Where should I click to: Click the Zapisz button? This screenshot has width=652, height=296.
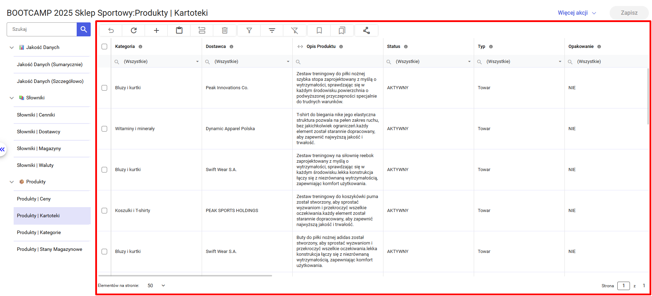click(629, 13)
